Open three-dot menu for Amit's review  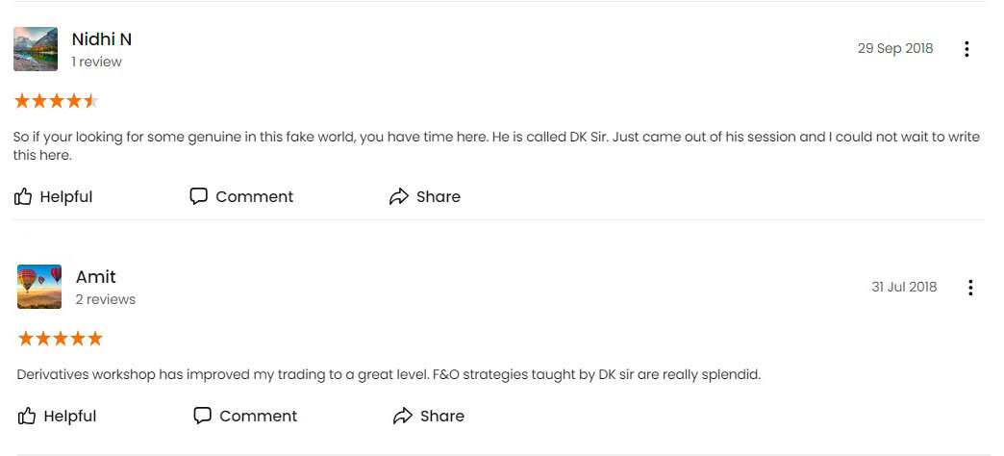(x=970, y=288)
